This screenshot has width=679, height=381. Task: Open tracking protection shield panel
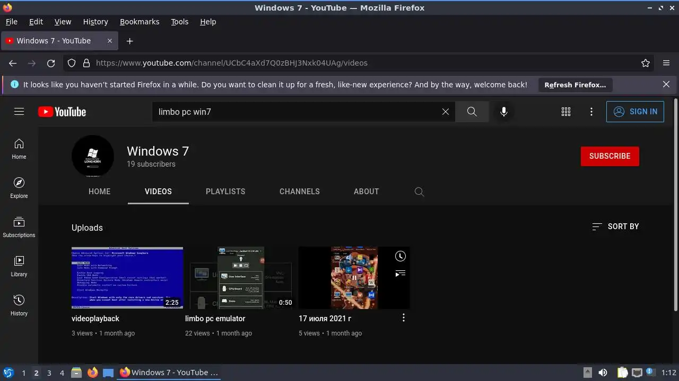click(x=72, y=63)
